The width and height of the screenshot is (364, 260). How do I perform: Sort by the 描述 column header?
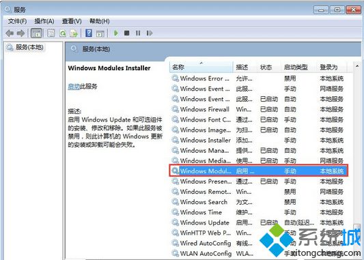click(245, 68)
